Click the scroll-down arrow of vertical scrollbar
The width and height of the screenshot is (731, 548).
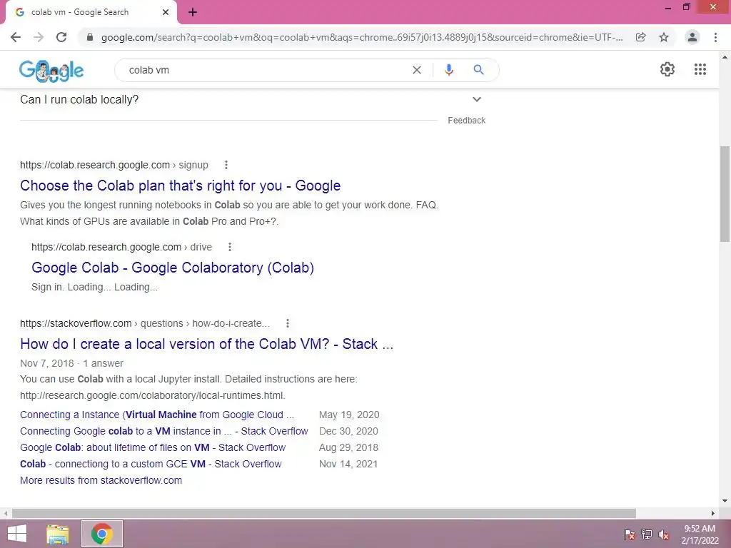coord(725,501)
